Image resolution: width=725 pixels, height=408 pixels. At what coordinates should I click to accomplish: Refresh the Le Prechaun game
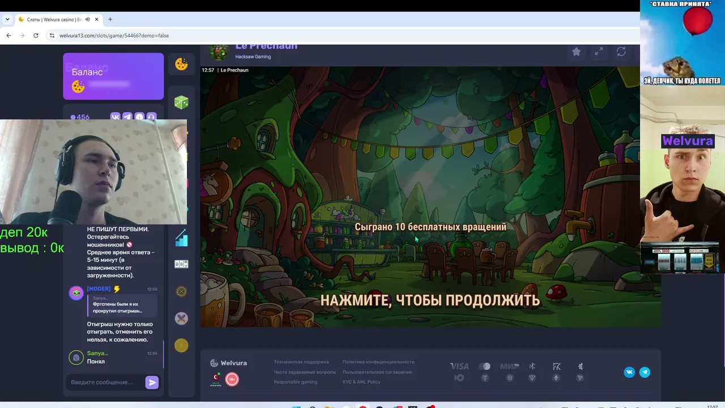(x=621, y=52)
